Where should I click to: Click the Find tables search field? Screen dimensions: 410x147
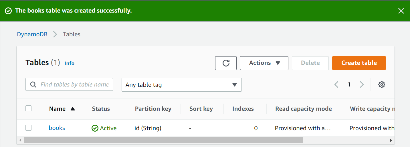(74, 84)
